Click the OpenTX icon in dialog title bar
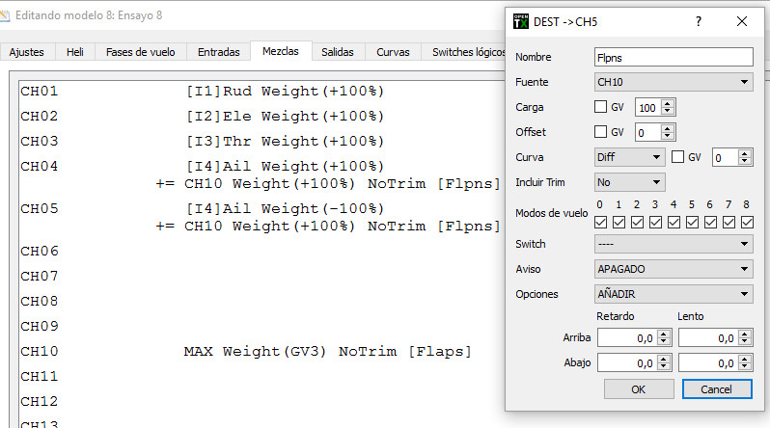The width and height of the screenshot is (770, 428). [521, 21]
